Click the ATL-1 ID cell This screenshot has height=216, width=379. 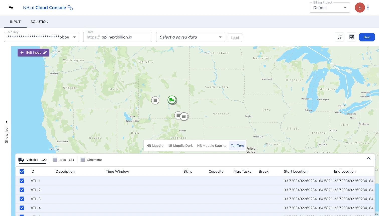[x=36, y=181]
